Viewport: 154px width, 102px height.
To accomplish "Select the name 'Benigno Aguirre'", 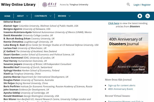I will (13, 29).
